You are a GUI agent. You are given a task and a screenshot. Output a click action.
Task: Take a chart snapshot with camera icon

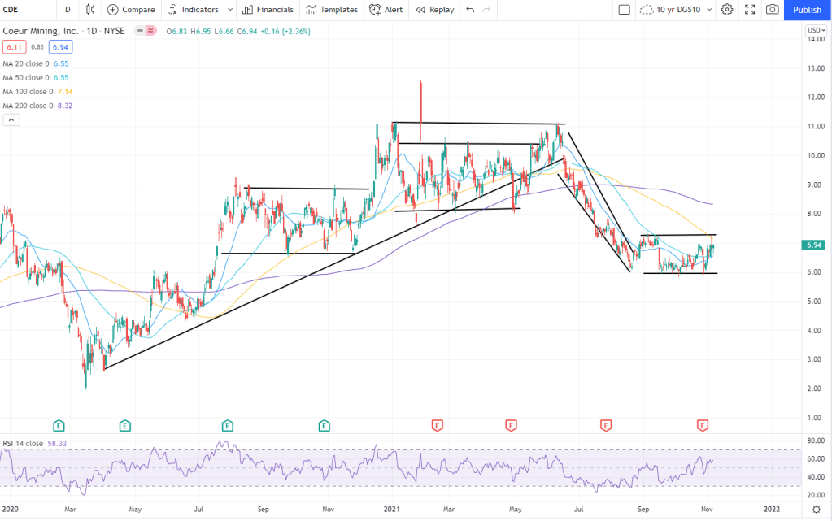[772, 10]
